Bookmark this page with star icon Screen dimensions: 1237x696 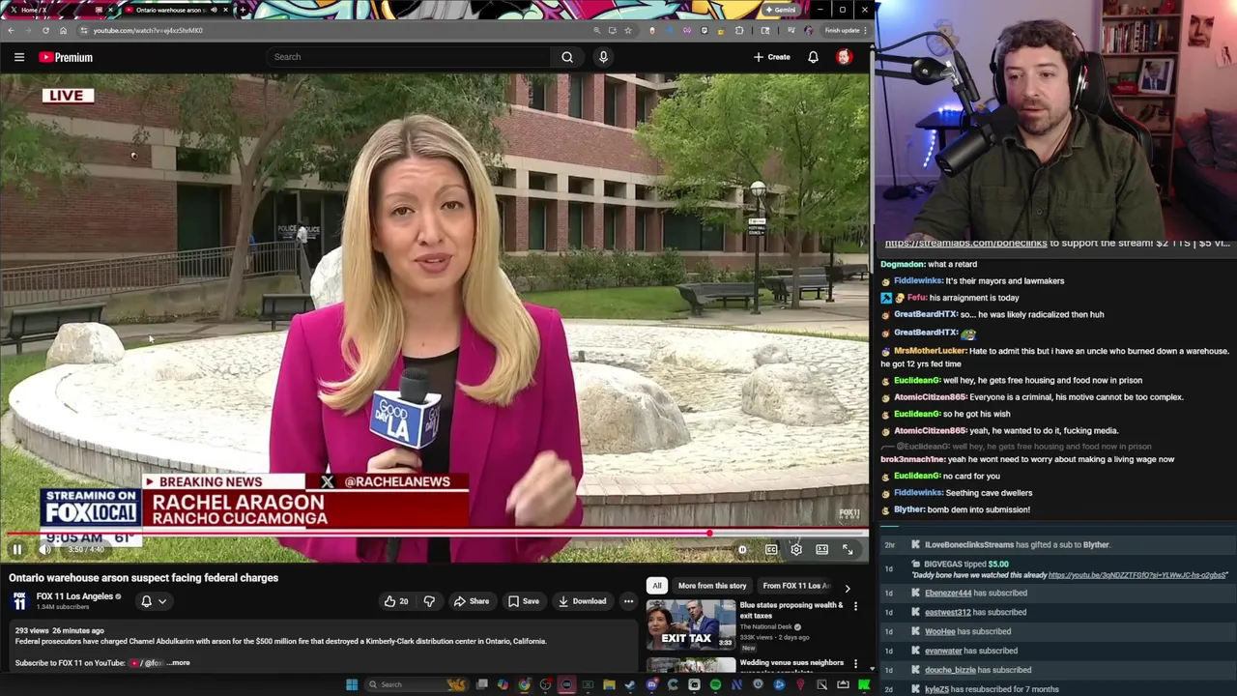628,30
